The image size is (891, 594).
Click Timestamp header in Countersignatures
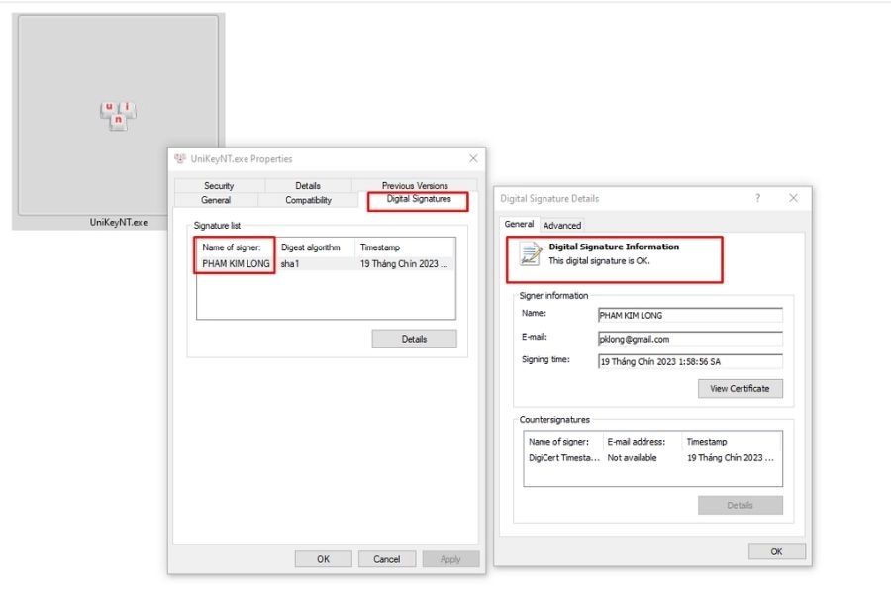(x=707, y=442)
